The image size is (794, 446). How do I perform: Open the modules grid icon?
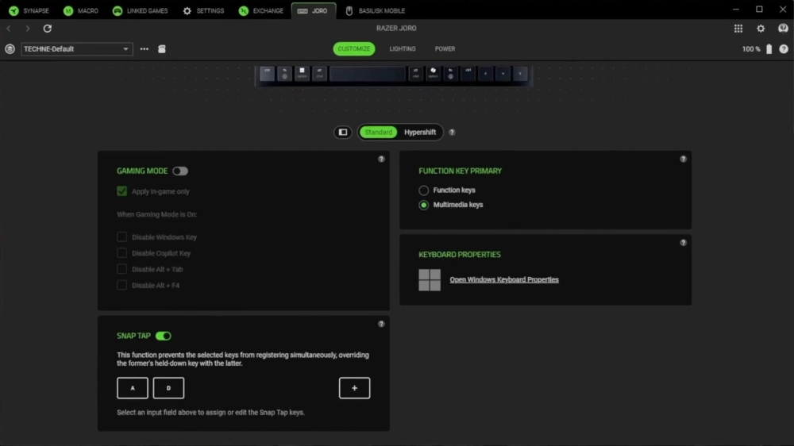click(738, 29)
